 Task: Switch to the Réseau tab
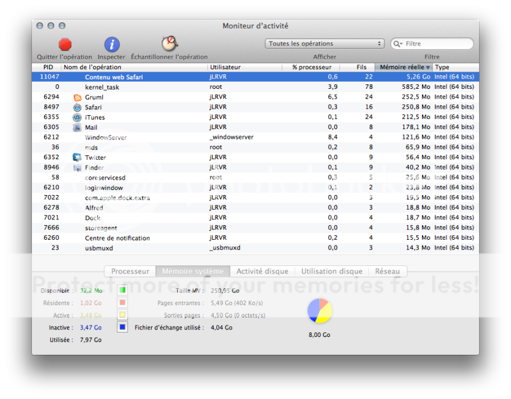click(x=388, y=271)
